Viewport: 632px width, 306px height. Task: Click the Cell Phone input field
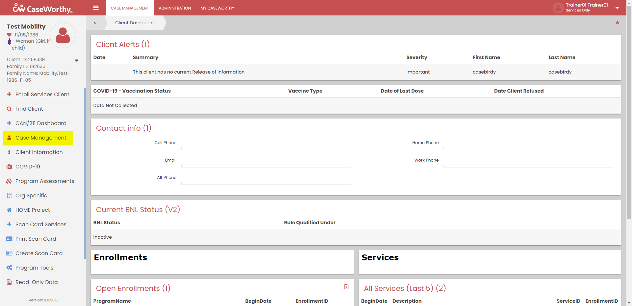[x=266, y=145]
